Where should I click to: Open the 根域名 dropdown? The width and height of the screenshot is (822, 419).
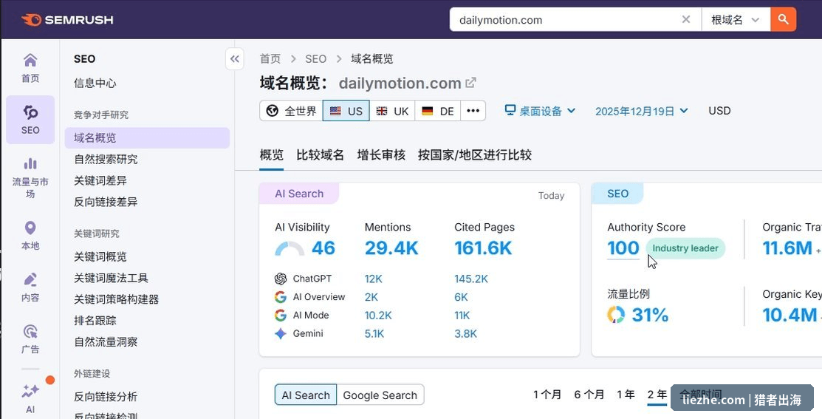736,19
